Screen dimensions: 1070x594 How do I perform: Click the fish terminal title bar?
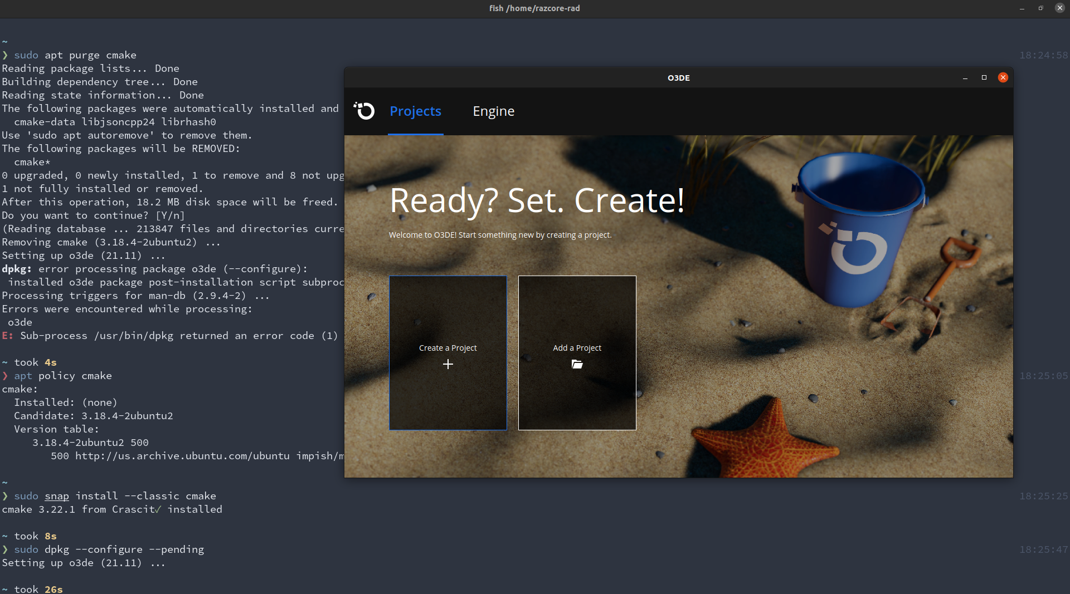(534, 8)
